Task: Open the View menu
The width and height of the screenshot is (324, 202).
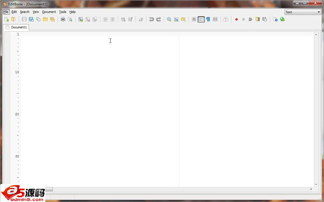Action: coord(36,12)
